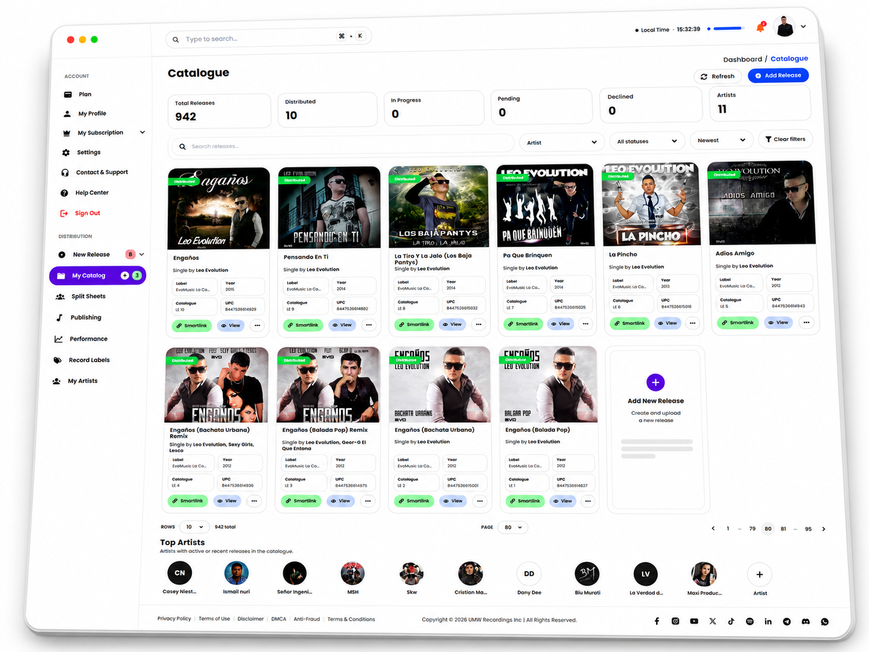The width and height of the screenshot is (869, 652).
Task: Open Discord icon in footer
Action: pos(805,621)
